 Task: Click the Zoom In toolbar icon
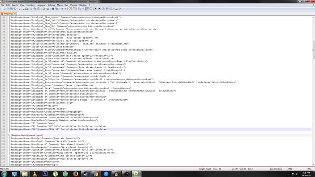coord(62,9)
